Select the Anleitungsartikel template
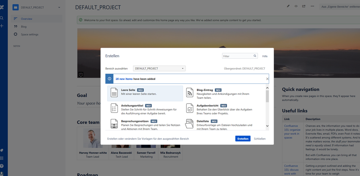Image resolution: width=360 pixels, height=176 pixels. click(x=145, y=109)
